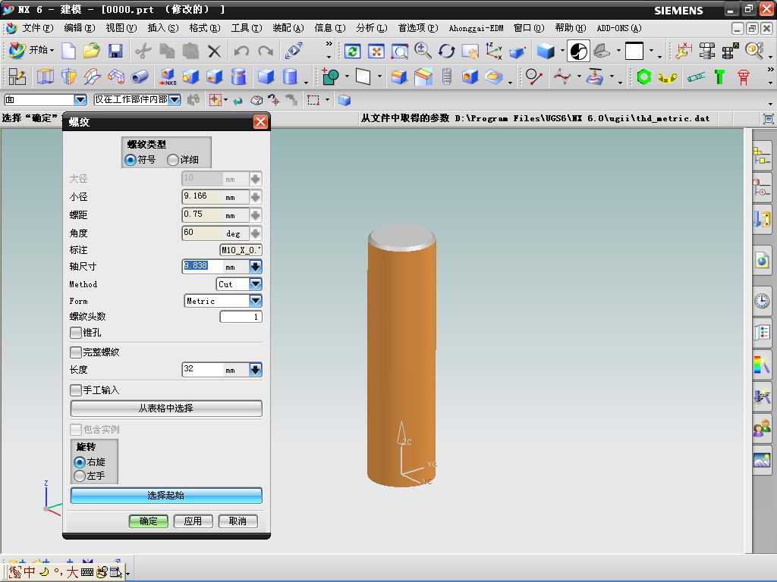Click into the 螺纹头数 input field
777x582 pixels.
pyautogui.click(x=241, y=317)
